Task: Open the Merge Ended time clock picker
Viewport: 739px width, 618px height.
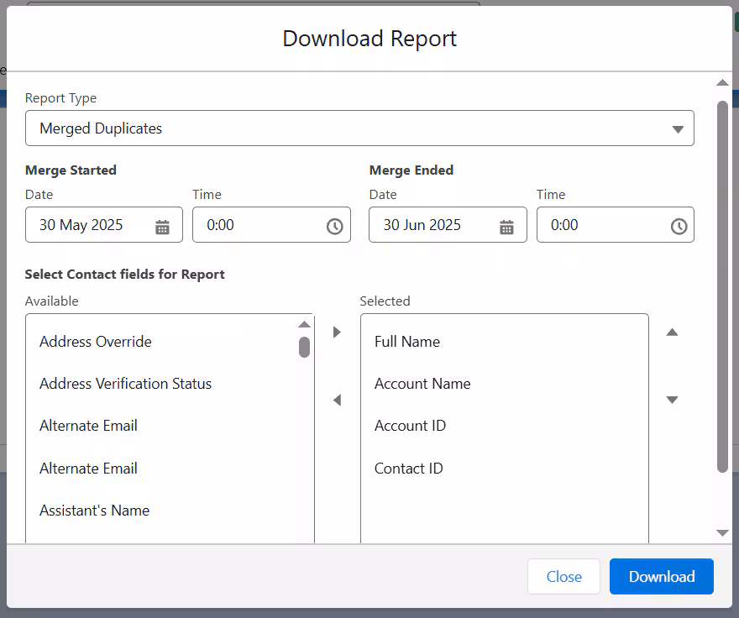Action: 679,227
